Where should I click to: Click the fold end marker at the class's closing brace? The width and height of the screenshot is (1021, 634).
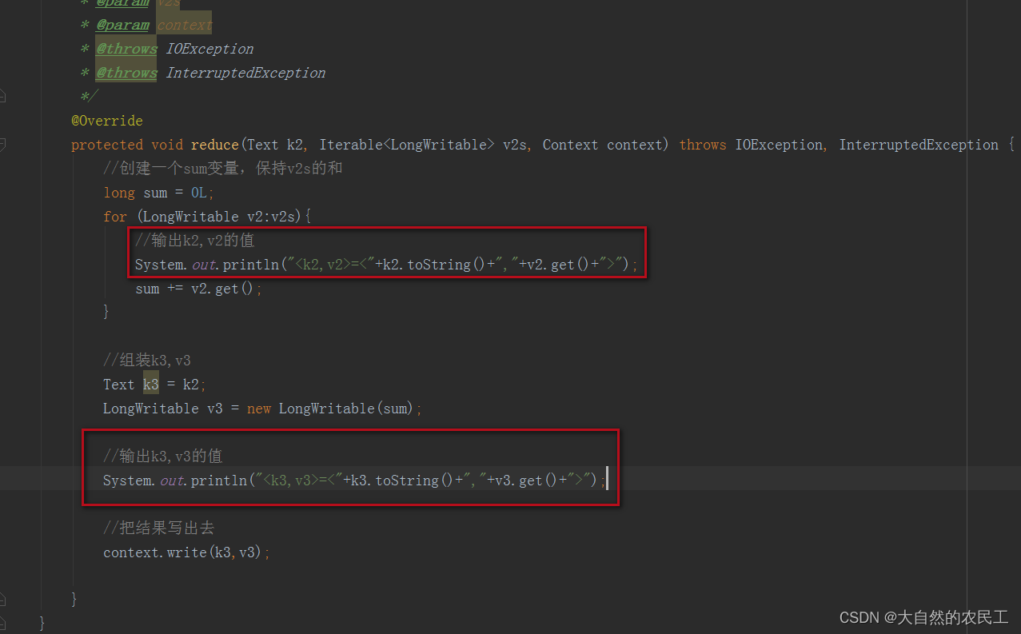[2, 622]
